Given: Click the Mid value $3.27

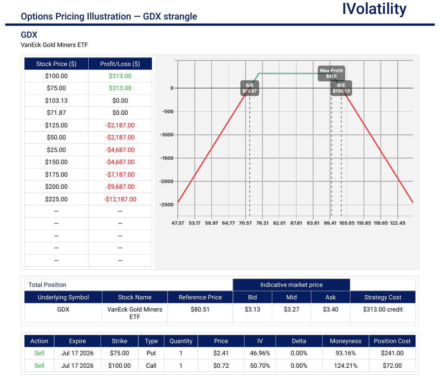Looking at the screenshot, I should pyautogui.click(x=291, y=310).
